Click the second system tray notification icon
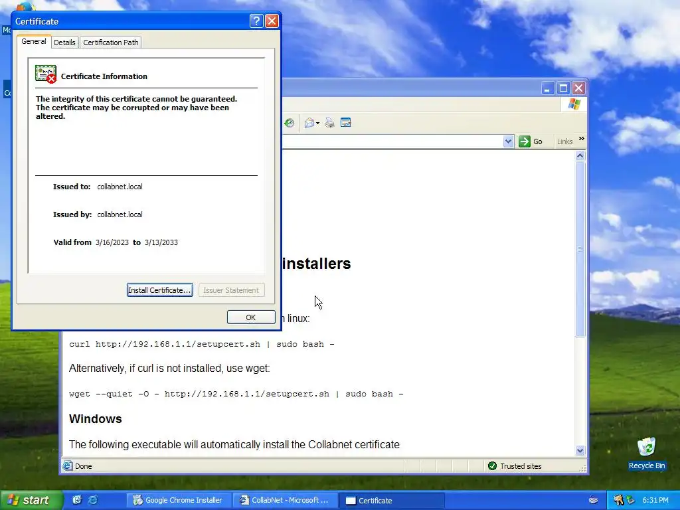The image size is (680, 510). coord(631,500)
